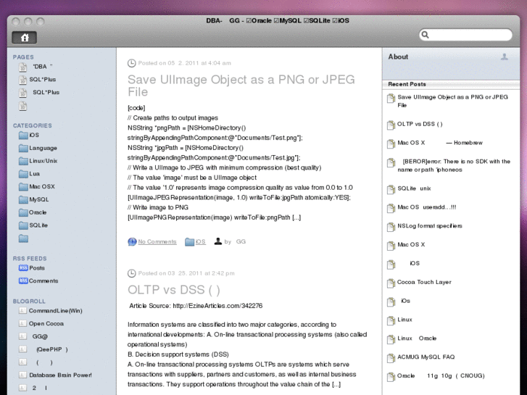The height and width of the screenshot is (395, 527).
Task: Open the SQL*Plus page in sidebar
Action: click(43, 79)
